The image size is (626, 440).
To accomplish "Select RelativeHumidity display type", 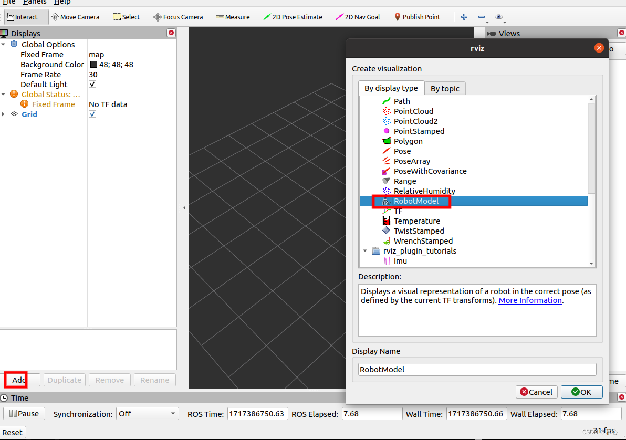I will click(424, 191).
